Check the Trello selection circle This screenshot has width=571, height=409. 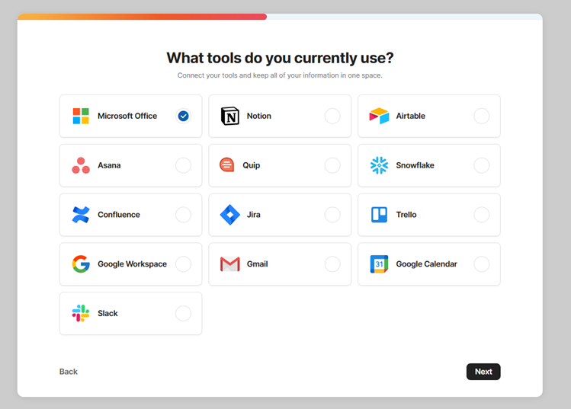coord(481,215)
